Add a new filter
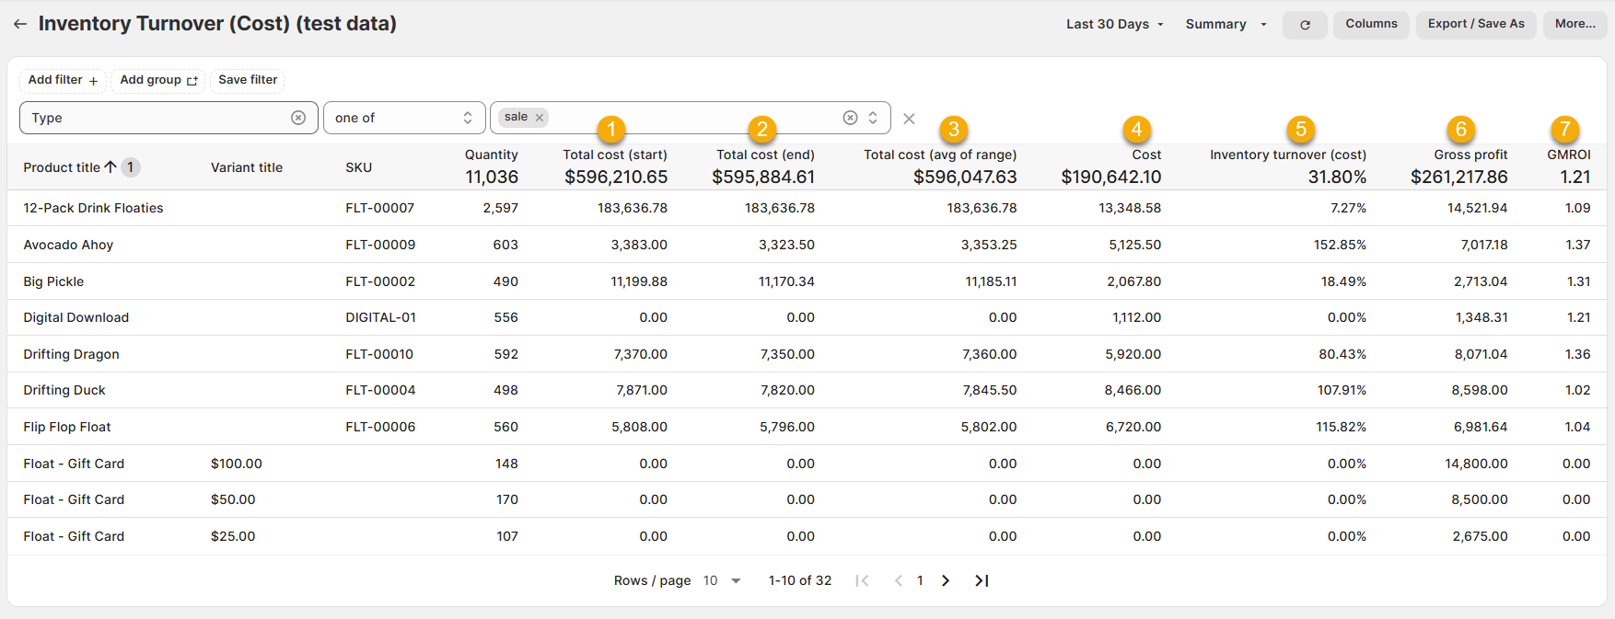 pos(63,80)
